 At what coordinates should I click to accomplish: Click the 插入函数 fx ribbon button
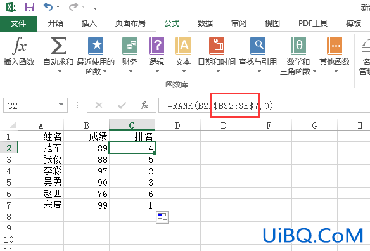(19, 51)
